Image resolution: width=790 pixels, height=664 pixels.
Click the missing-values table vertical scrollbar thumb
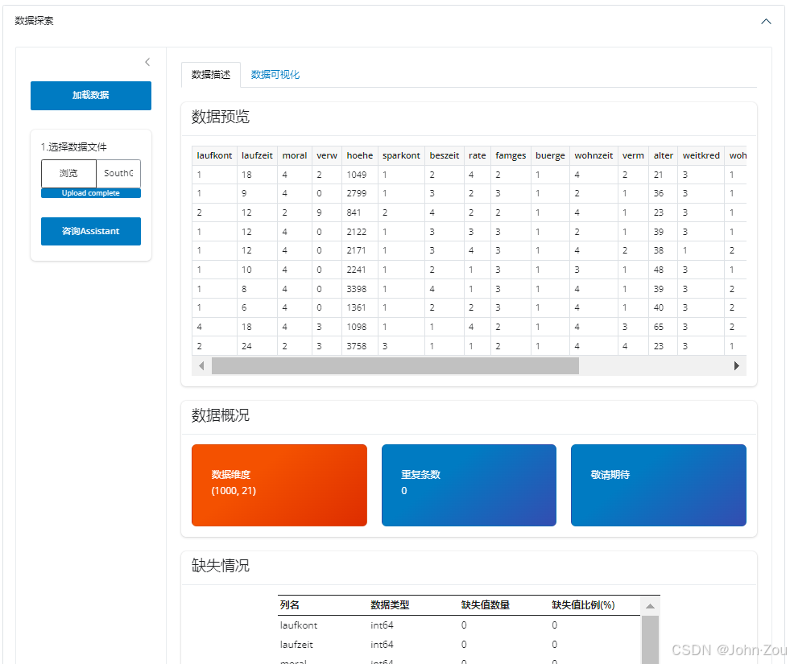coord(650,639)
